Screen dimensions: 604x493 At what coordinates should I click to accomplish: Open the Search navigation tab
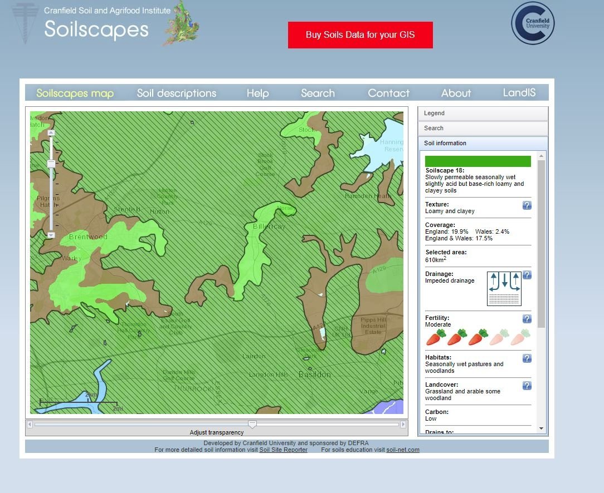pos(318,93)
